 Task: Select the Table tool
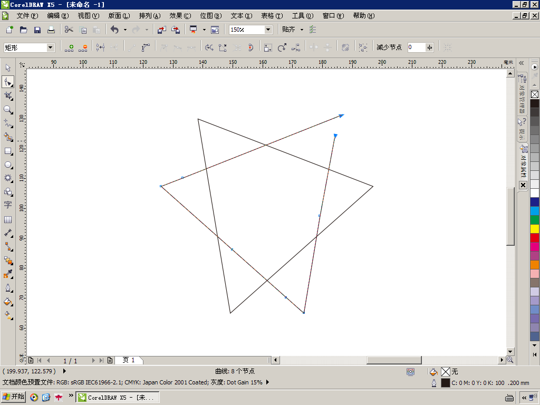(8, 219)
